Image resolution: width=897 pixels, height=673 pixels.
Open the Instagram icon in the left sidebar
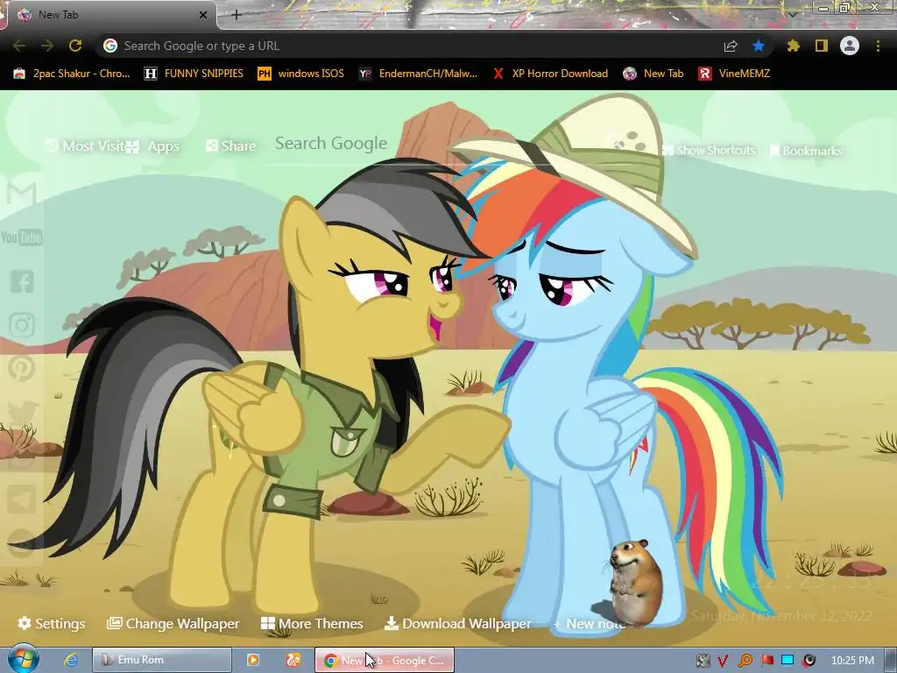point(22,325)
